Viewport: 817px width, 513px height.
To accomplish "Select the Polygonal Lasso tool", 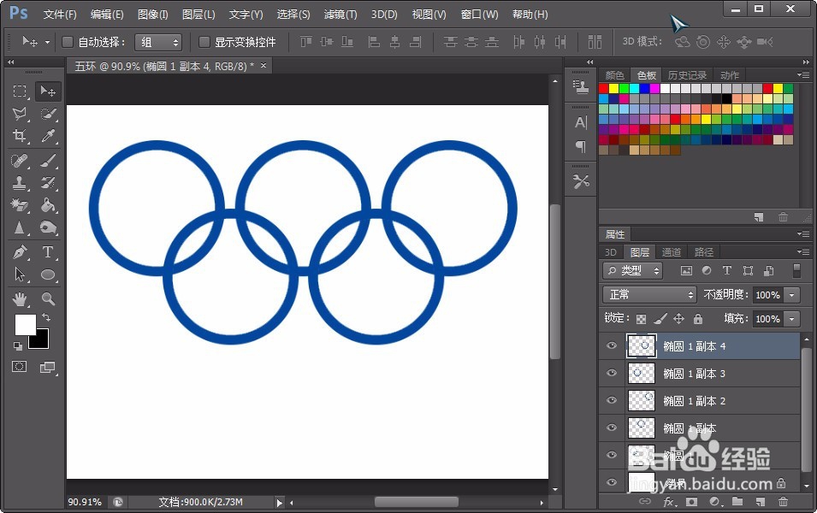I will point(20,114).
